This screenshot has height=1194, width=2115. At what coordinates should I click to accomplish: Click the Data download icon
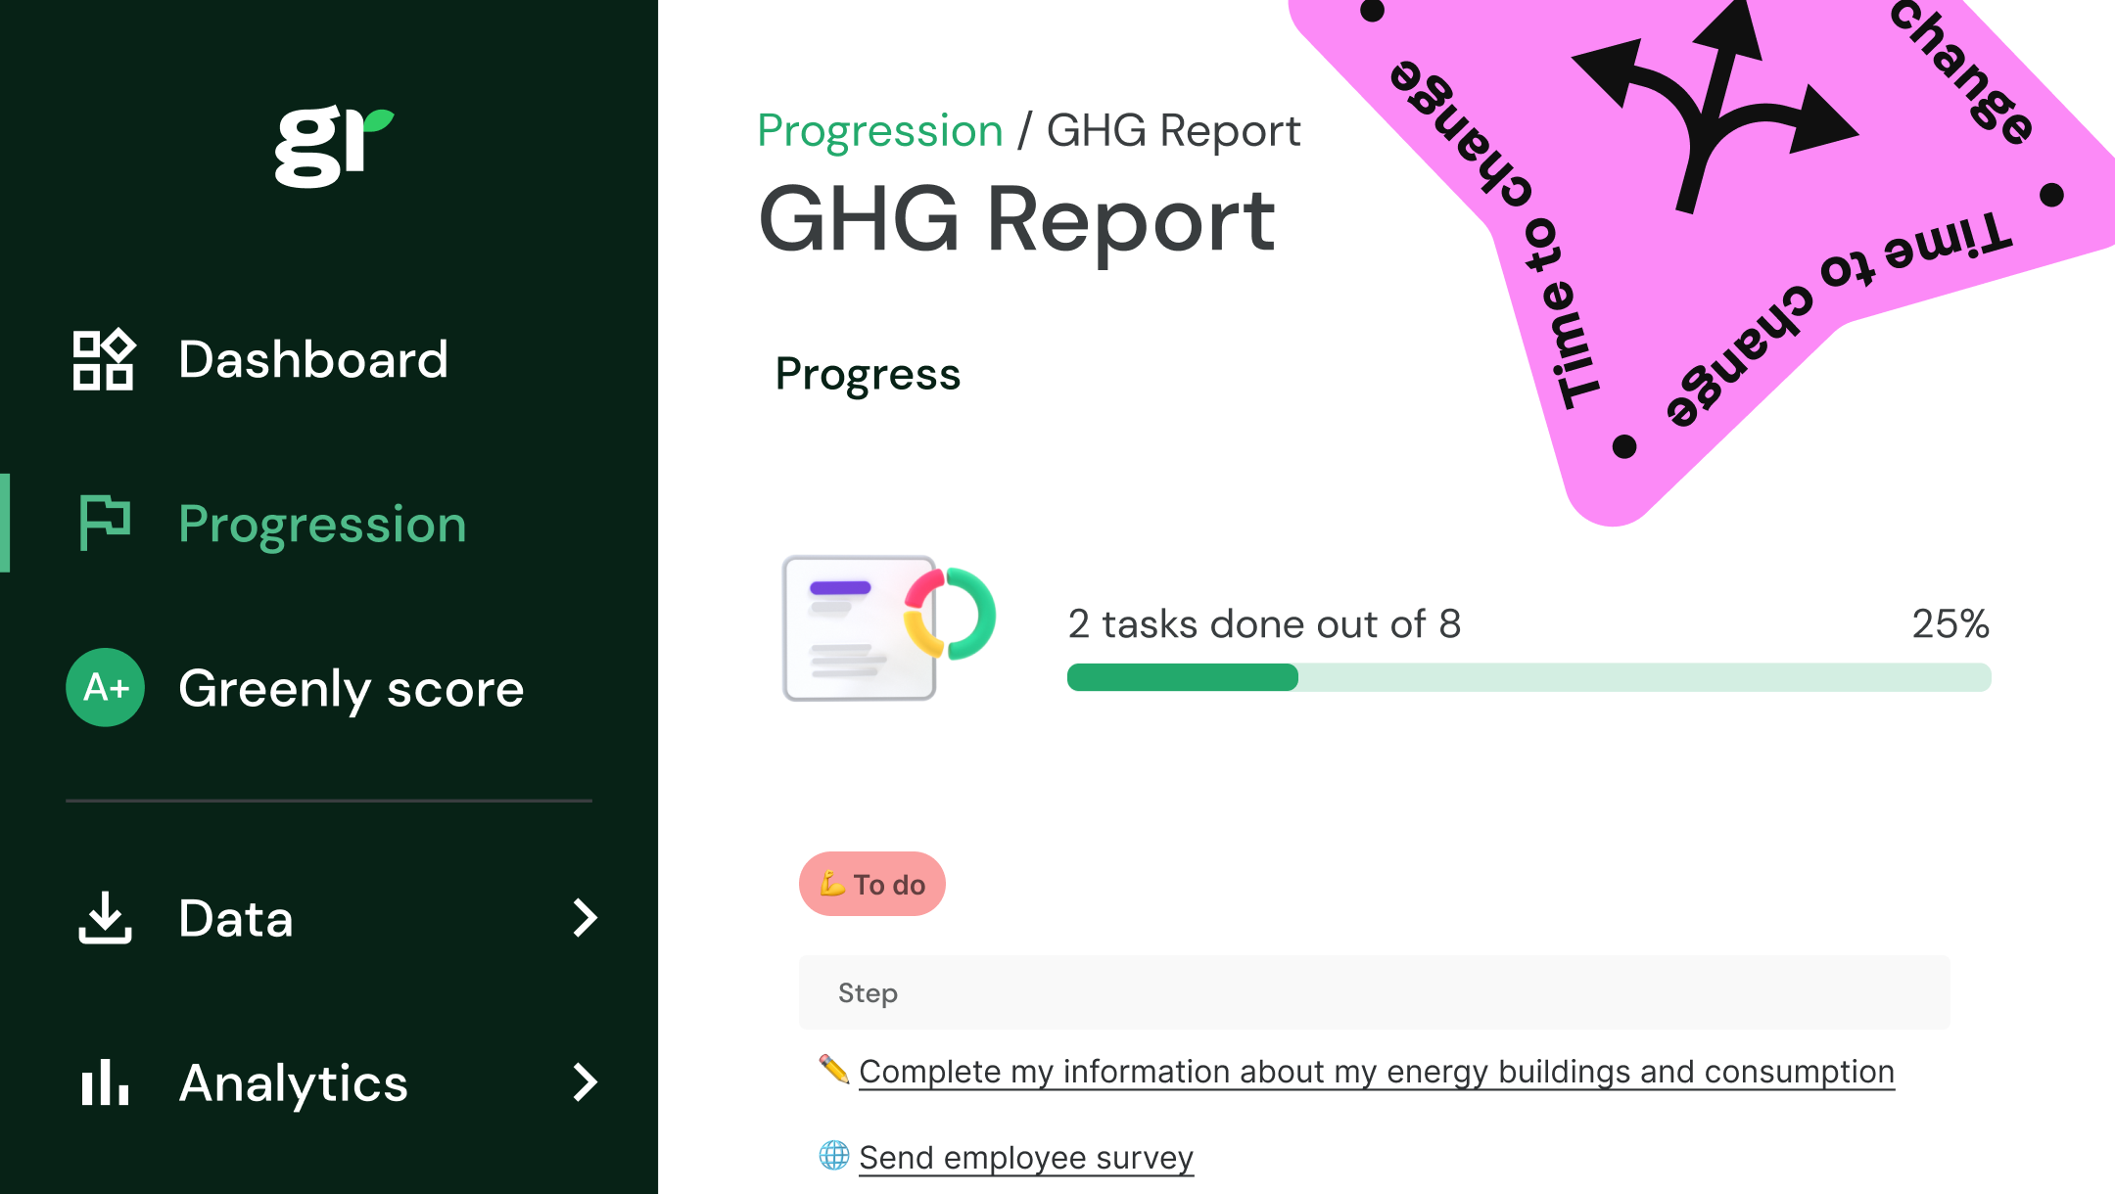click(105, 918)
